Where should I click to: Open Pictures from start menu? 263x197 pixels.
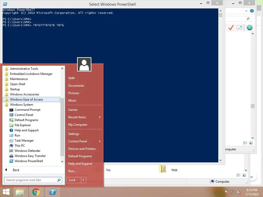pyautogui.click(x=74, y=93)
